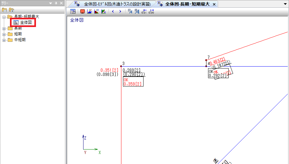Increase text size with plus A icon
This screenshot has width=289, height=164.
(x=137, y=12)
